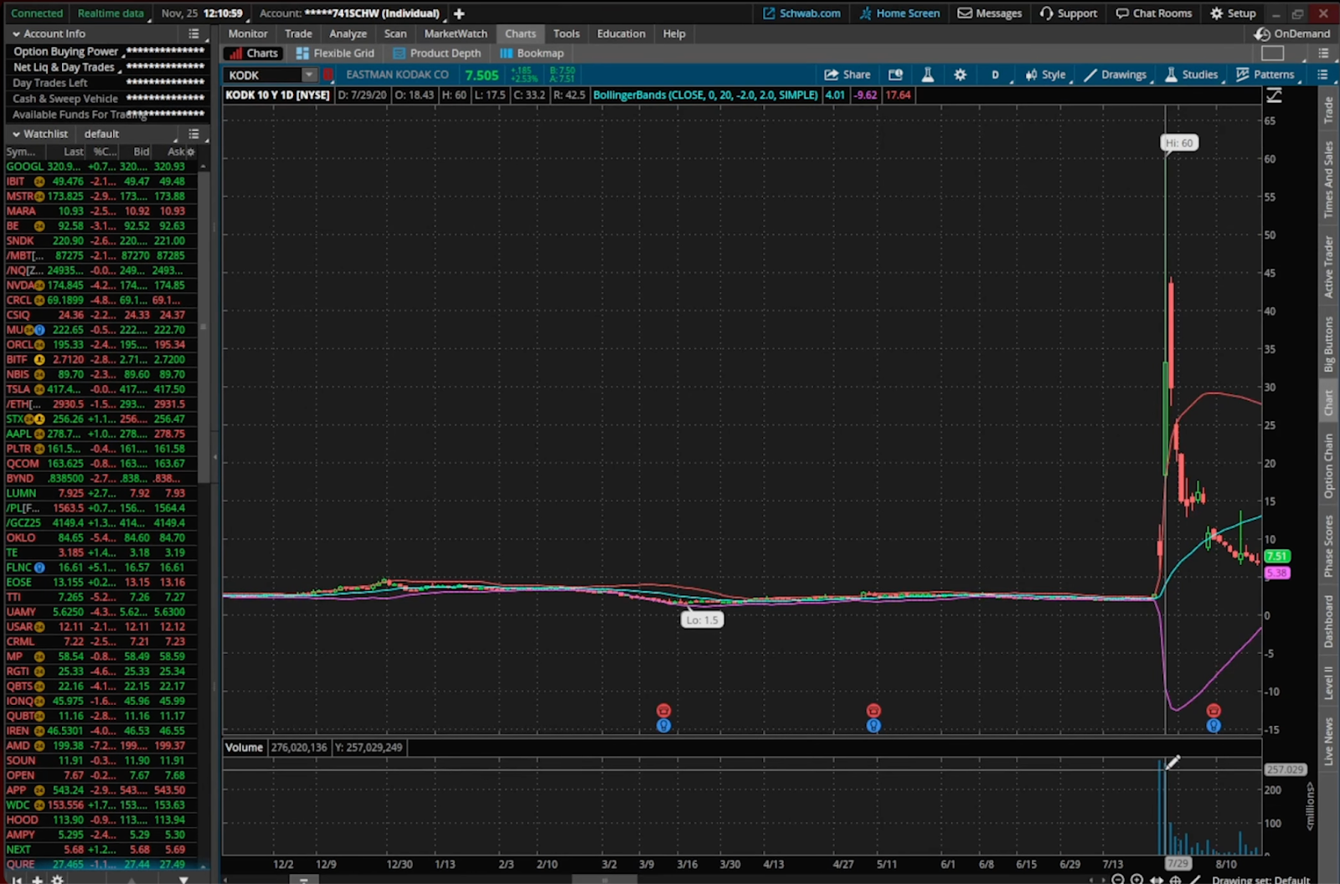Add account with plus icon
The image size is (1340, 884).
click(459, 13)
